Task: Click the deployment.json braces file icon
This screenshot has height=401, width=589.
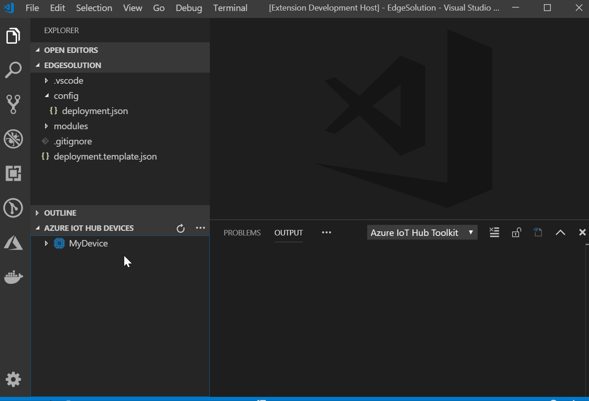Action: (54, 111)
